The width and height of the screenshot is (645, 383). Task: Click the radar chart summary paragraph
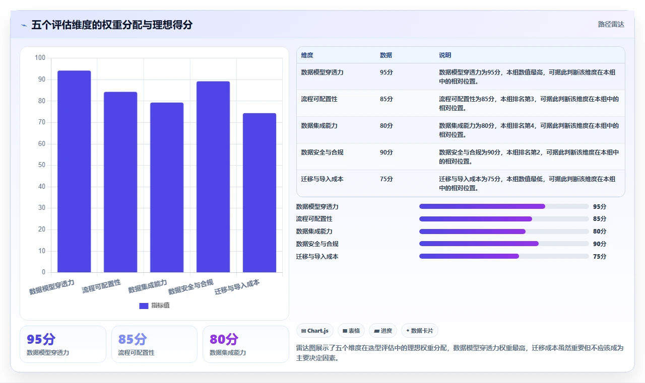pyautogui.click(x=460, y=352)
